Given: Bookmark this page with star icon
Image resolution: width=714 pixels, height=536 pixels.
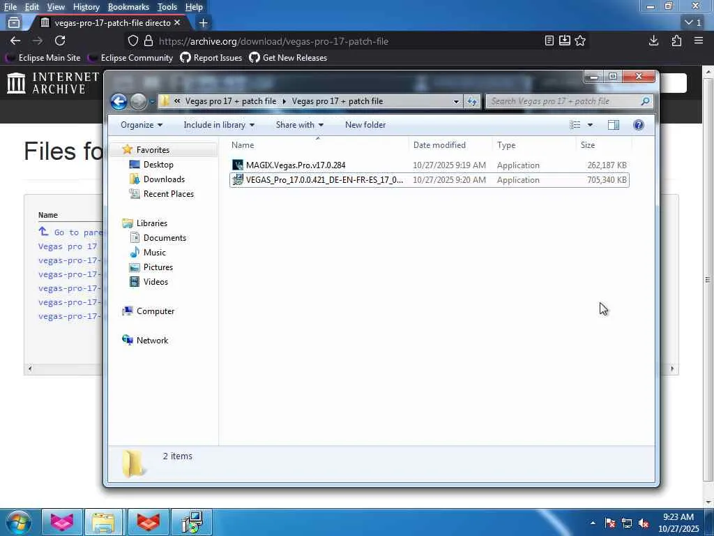Looking at the screenshot, I should pyautogui.click(x=580, y=40).
